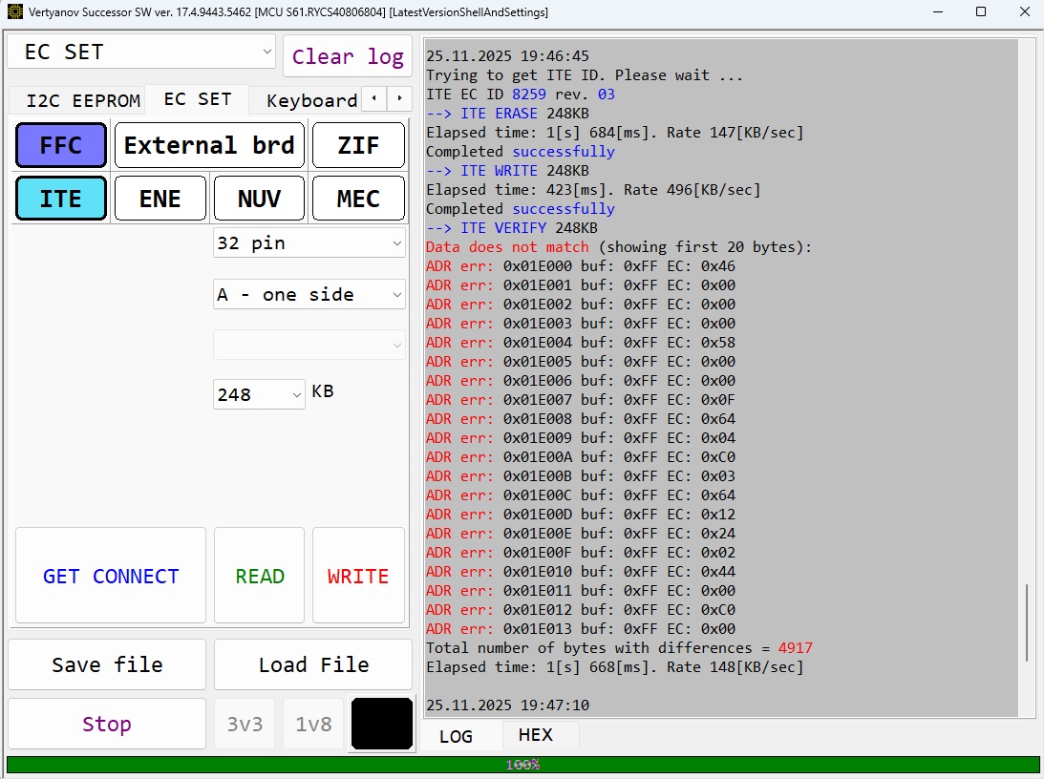Expand the 248 KB size dropdown
The width and height of the screenshot is (1044, 779).
[x=259, y=394]
